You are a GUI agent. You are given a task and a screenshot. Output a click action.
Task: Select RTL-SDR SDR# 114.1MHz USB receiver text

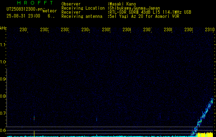[x=150, y=12]
